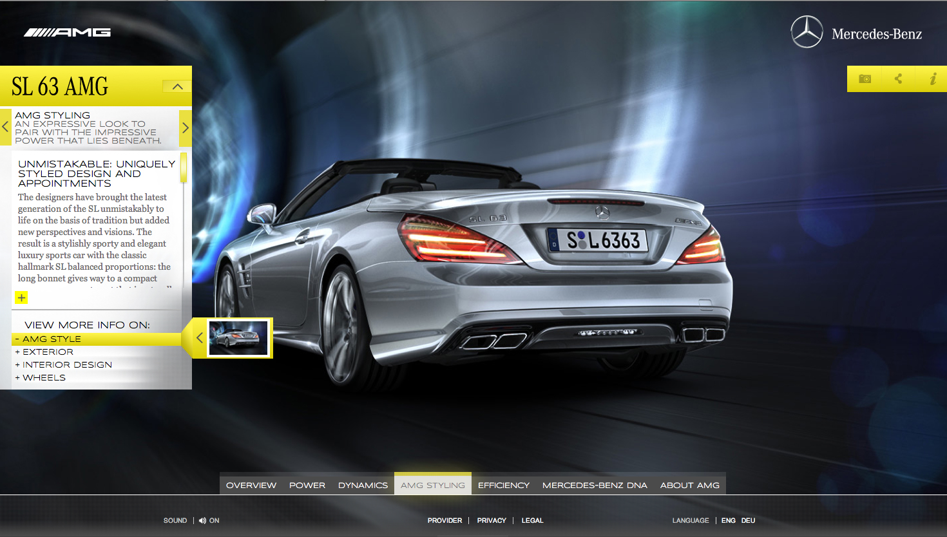The height and width of the screenshot is (537, 947).
Task: Click the Mercedes-Benz star logo
Action: point(807,32)
